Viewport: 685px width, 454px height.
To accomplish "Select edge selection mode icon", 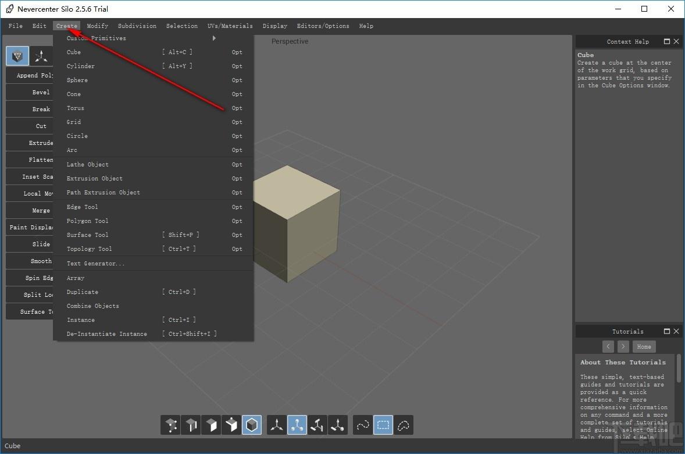I will point(191,425).
